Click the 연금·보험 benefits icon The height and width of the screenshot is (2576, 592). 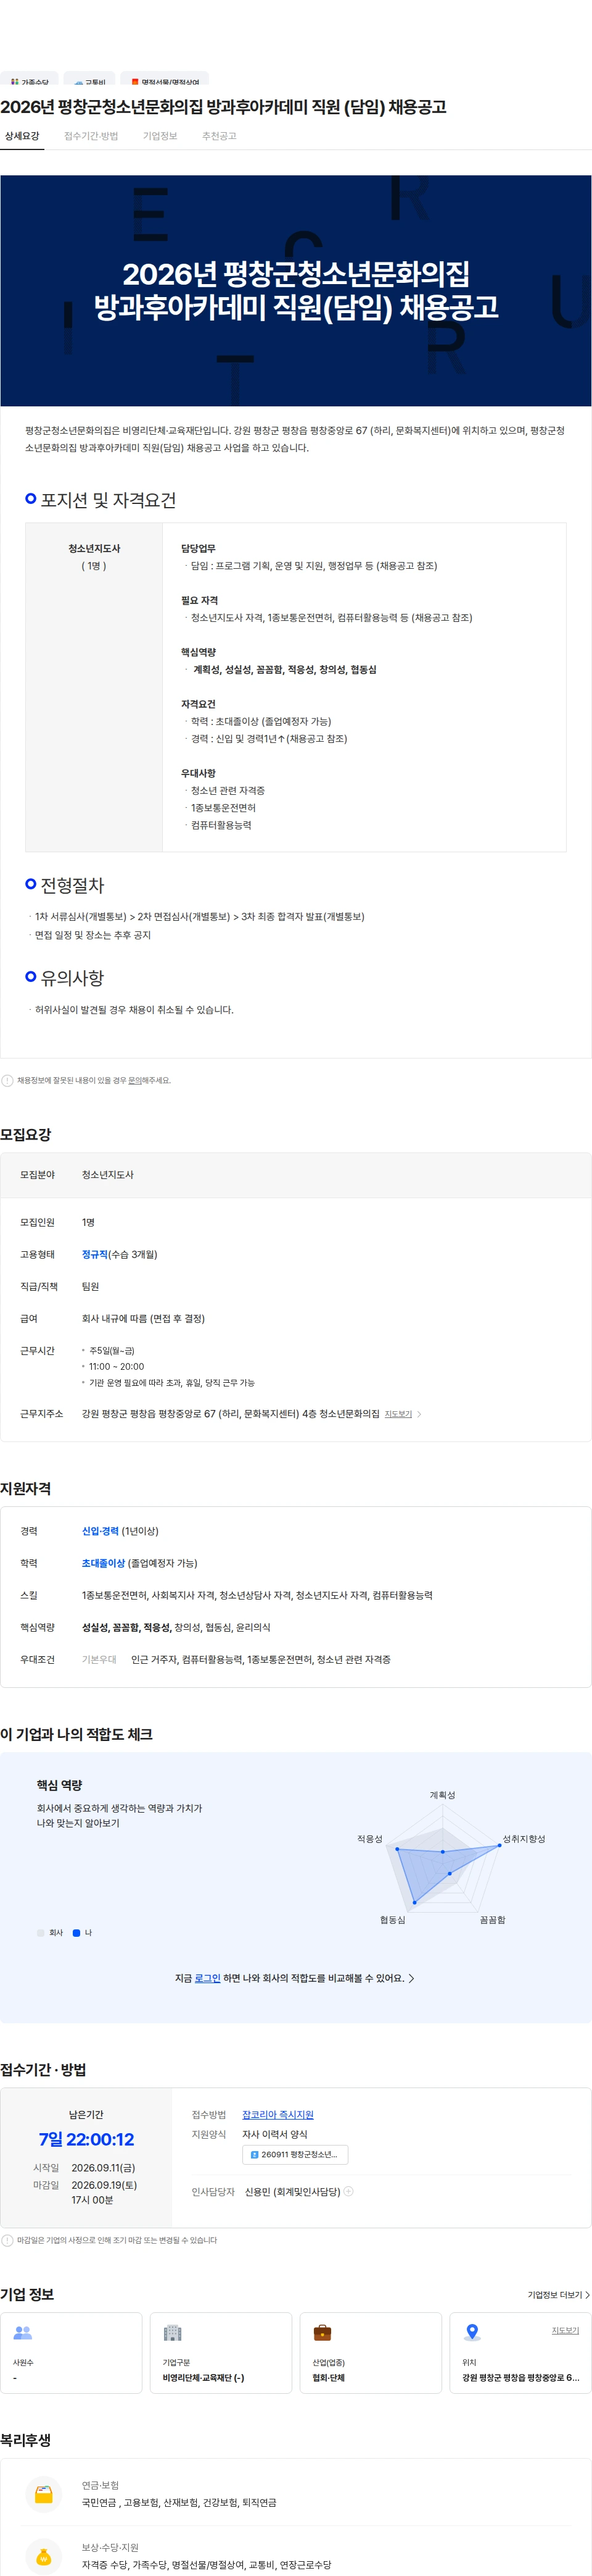44,2494
